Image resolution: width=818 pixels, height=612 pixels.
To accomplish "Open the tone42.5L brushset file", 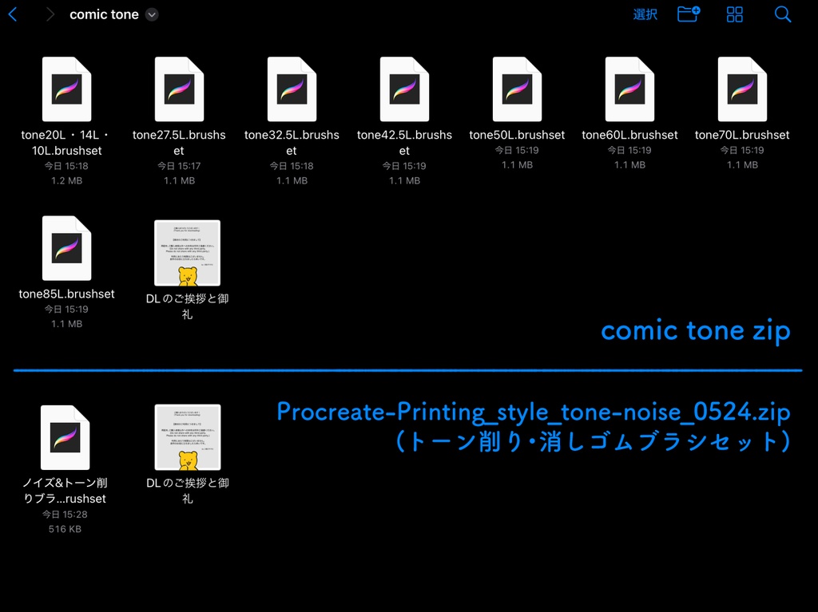I will pos(404,89).
